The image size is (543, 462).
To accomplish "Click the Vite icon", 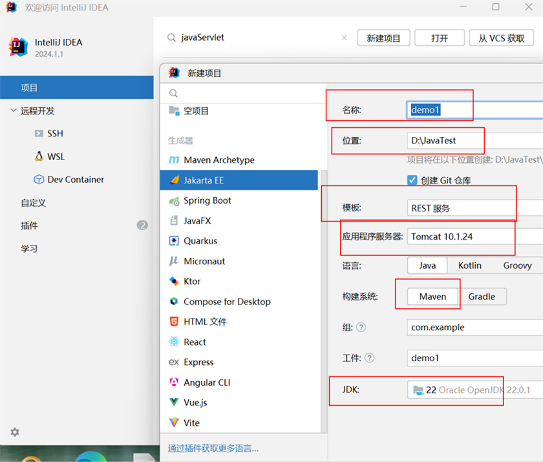I will tap(174, 423).
